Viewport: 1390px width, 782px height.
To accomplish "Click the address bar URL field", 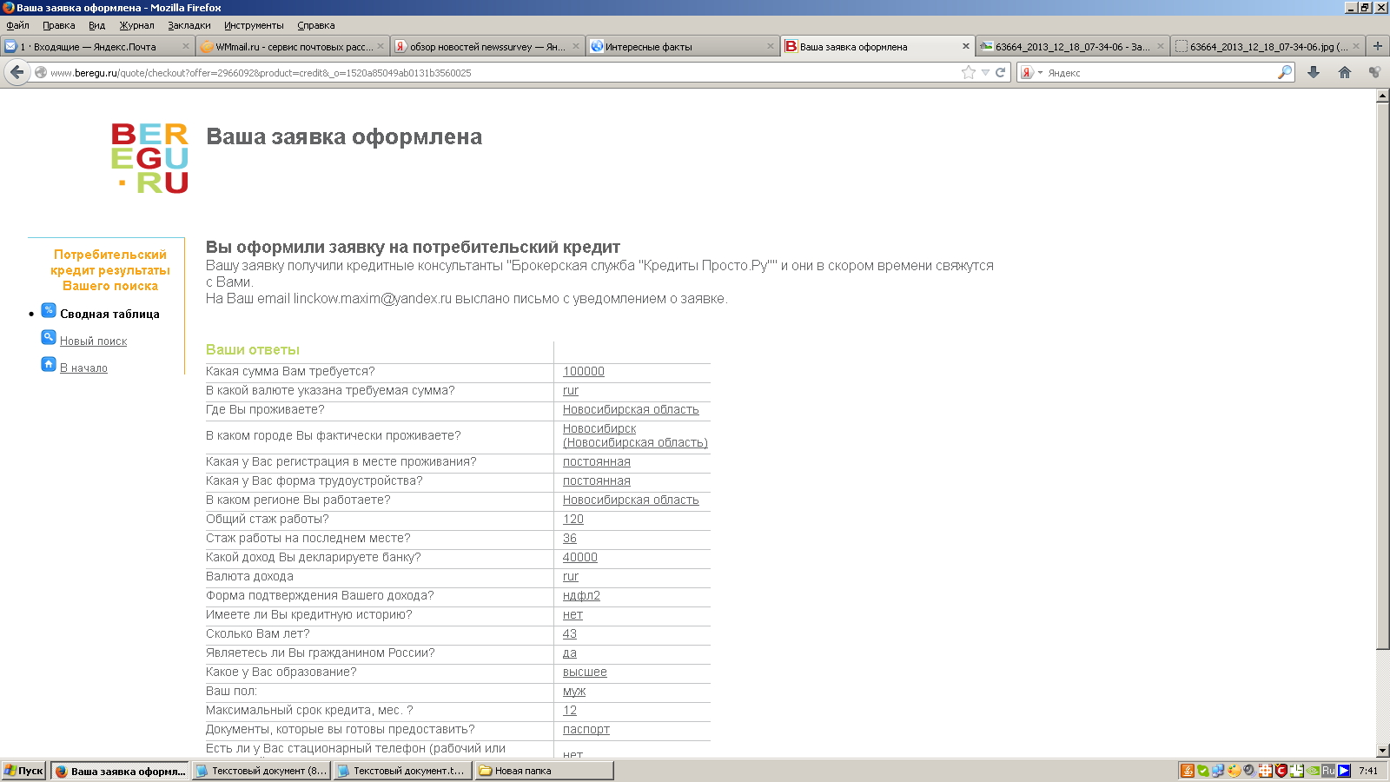I will (x=504, y=73).
